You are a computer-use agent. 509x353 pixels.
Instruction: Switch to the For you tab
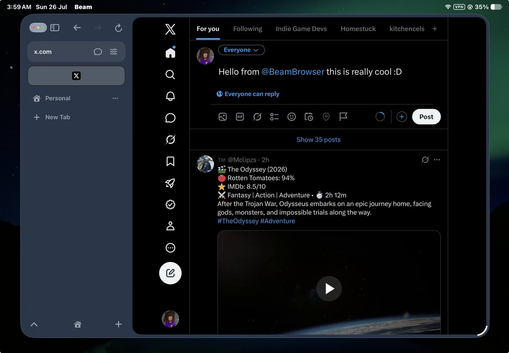click(x=208, y=29)
